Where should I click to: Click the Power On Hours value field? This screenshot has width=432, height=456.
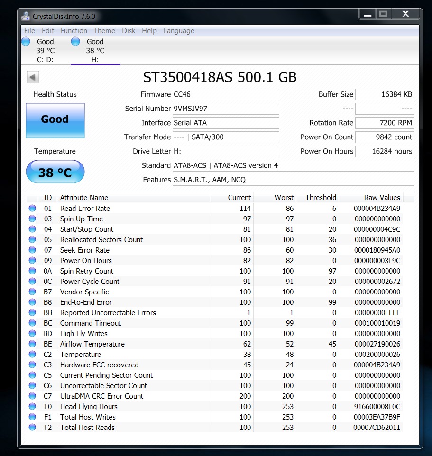[384, 151]
